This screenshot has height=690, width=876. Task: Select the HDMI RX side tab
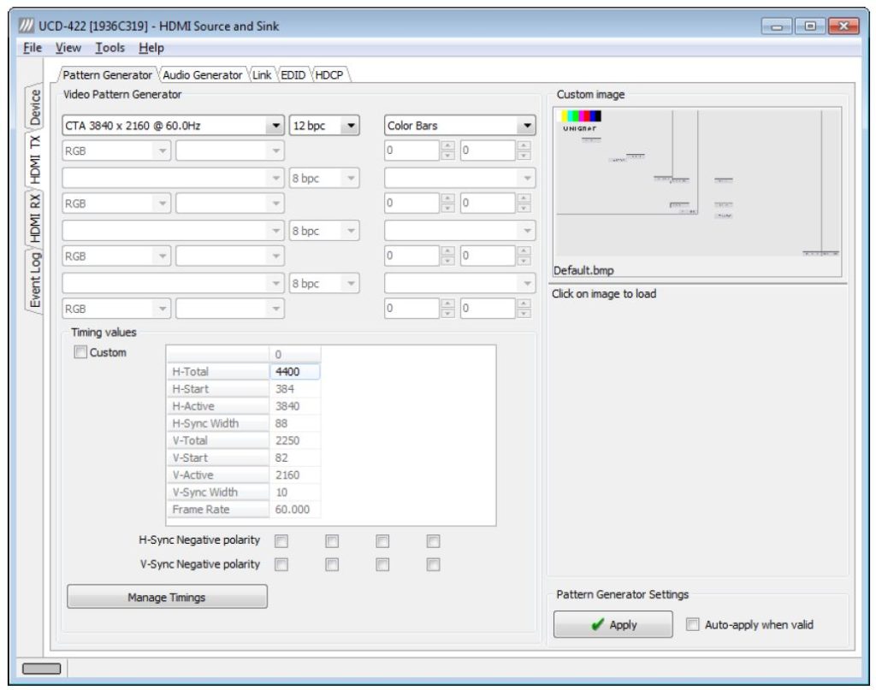(34, 218)
